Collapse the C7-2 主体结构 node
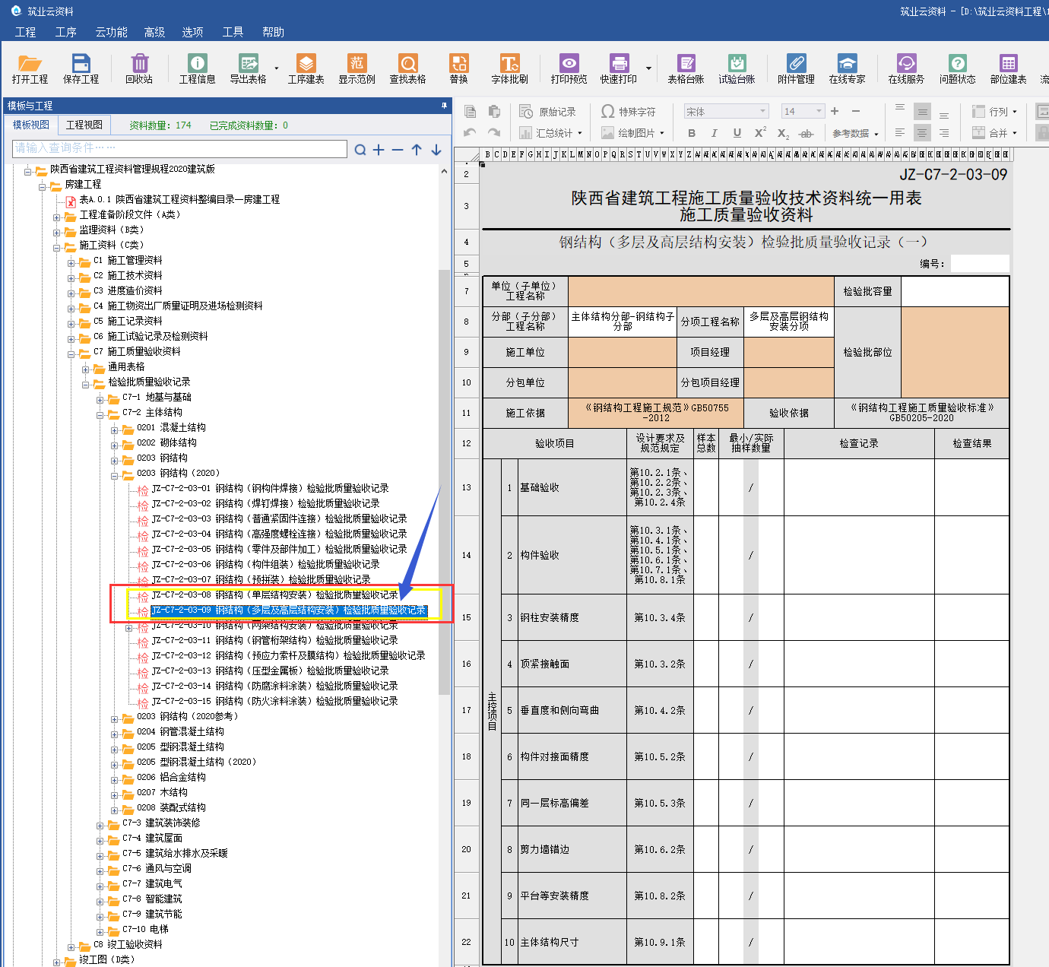 pos(100,415)
